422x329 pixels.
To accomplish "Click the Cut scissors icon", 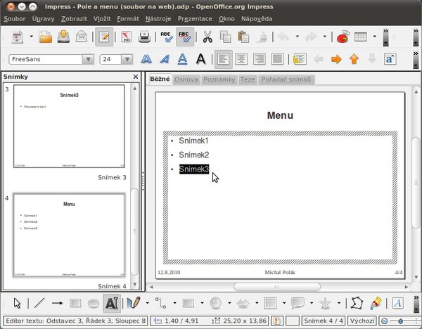I will (x=207, y=37).
